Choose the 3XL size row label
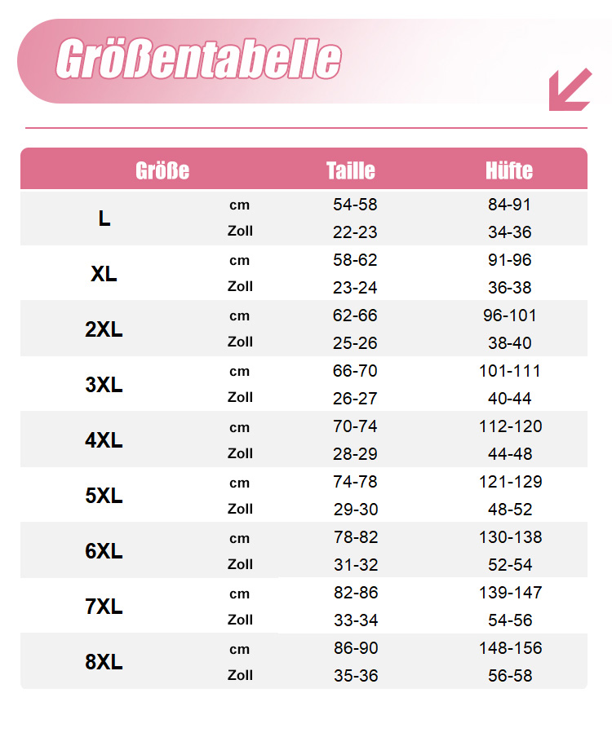Image resolution: width=612 pixels, height=746 pixels. coord(104,385)
